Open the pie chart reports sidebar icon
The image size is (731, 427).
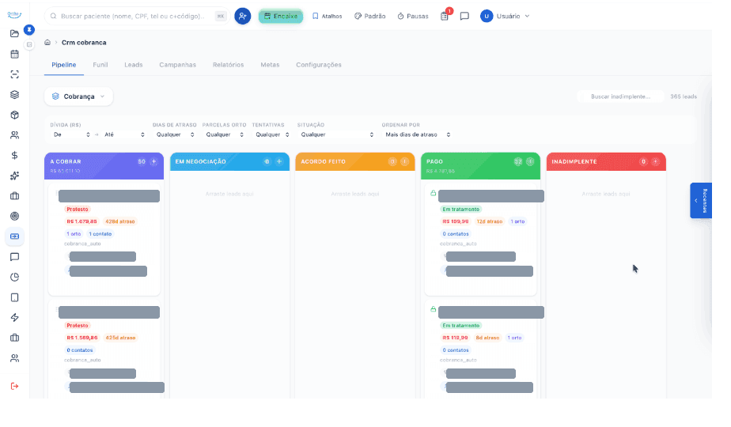[x=14, y=277]
